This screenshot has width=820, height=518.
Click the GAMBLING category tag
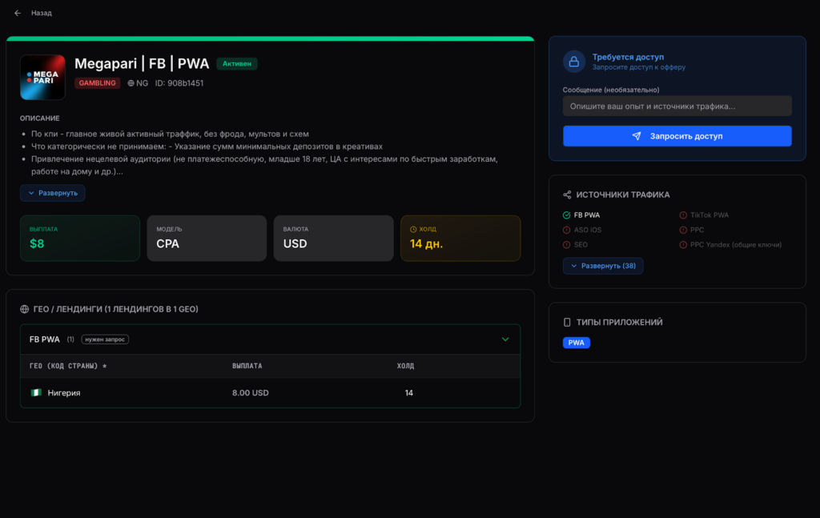pyautogui.click(x=97, y=83)
